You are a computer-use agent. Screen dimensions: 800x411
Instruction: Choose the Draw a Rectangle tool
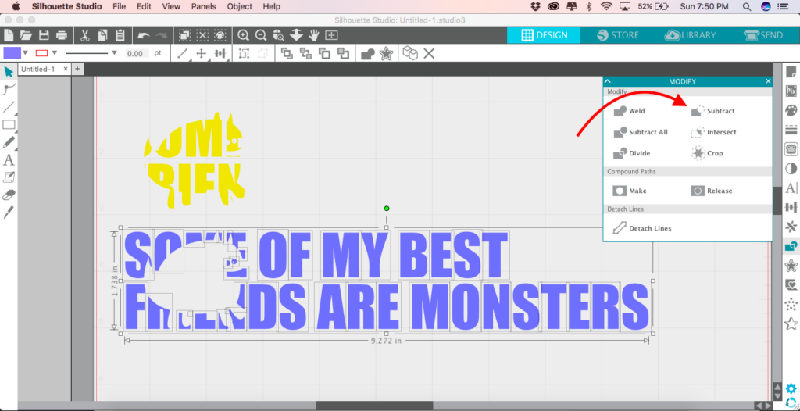(9, 125)
